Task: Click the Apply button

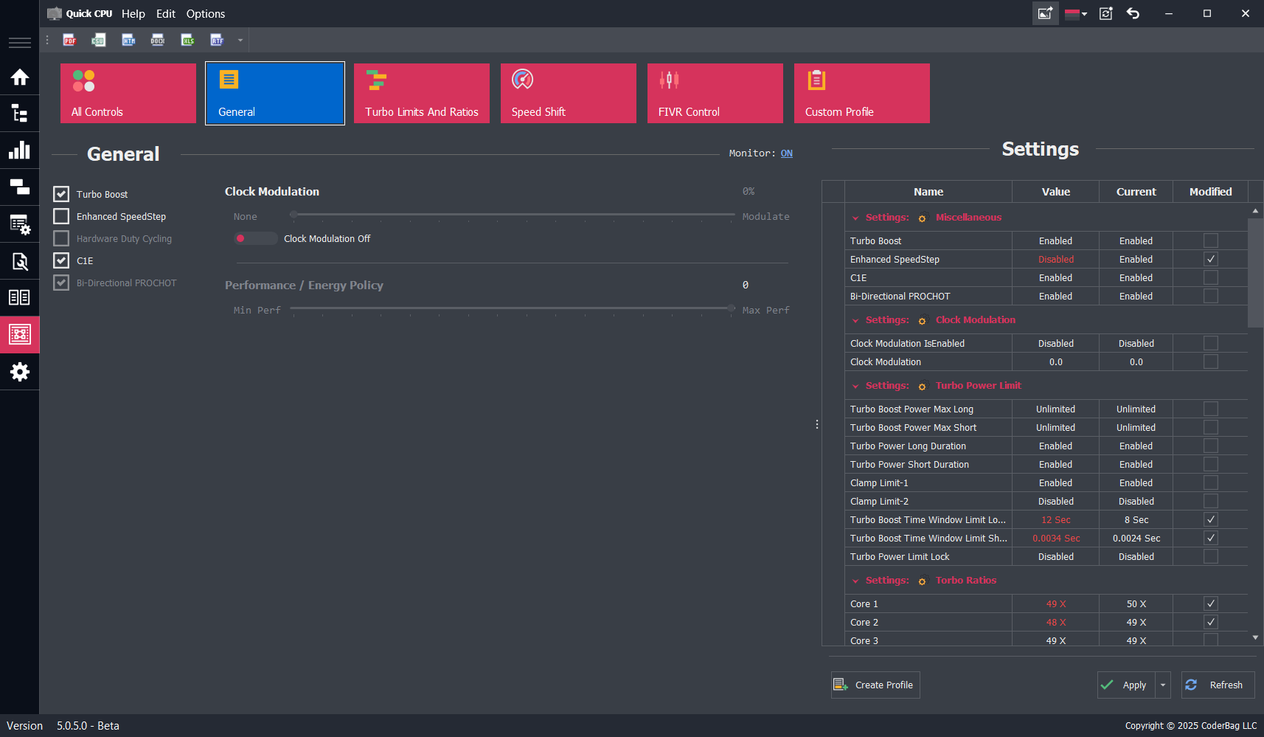Action: click(1126, 685)
